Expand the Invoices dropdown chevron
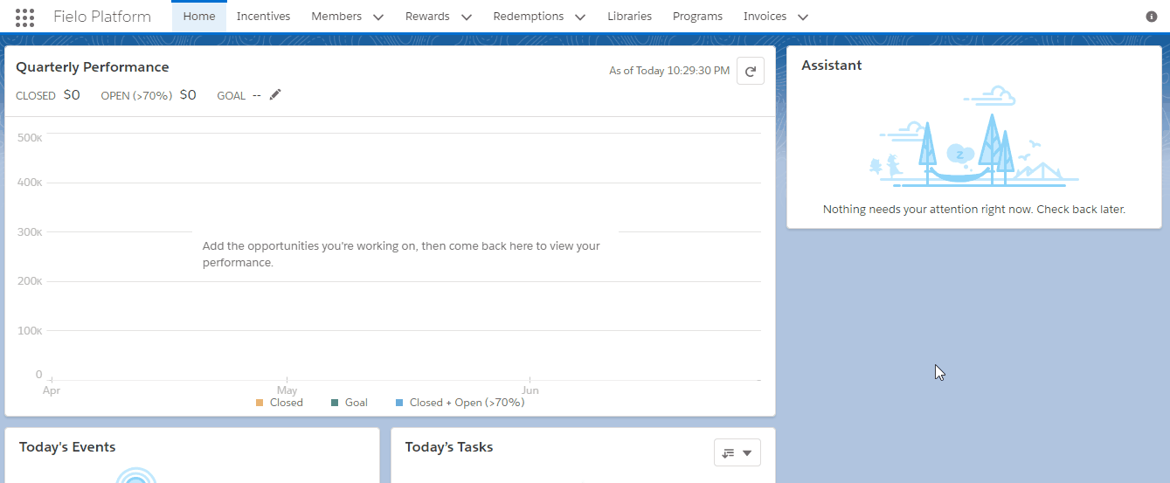Viewport: 1170px width, 483px height. [x=802, y=17]
